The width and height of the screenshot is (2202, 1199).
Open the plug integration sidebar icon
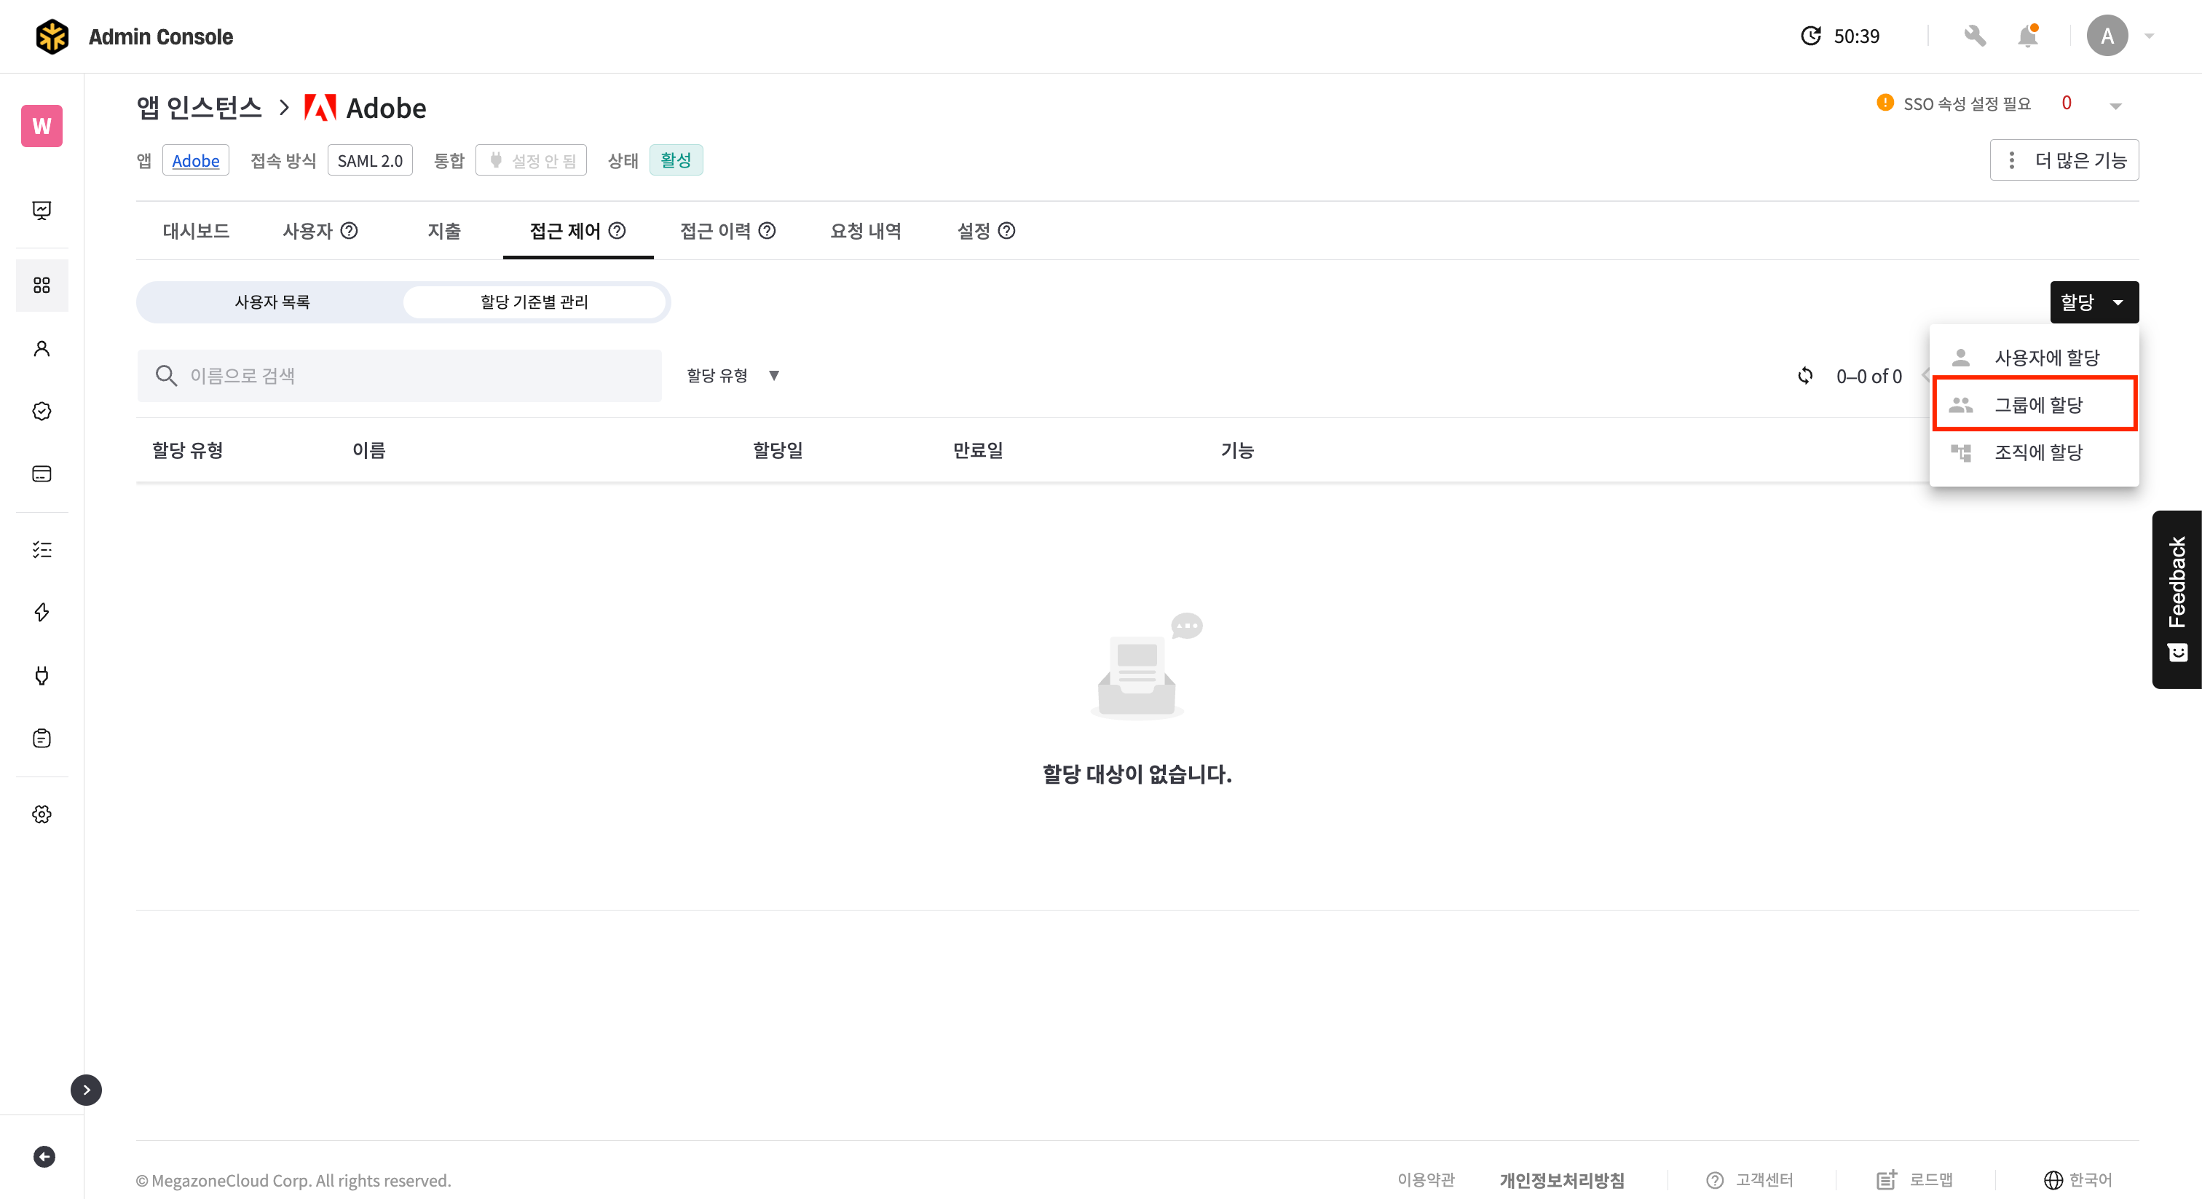click(42, 675)
